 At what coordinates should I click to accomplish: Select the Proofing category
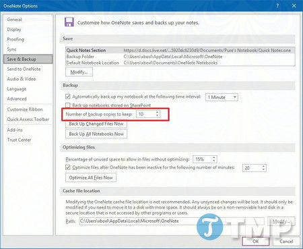28,39
